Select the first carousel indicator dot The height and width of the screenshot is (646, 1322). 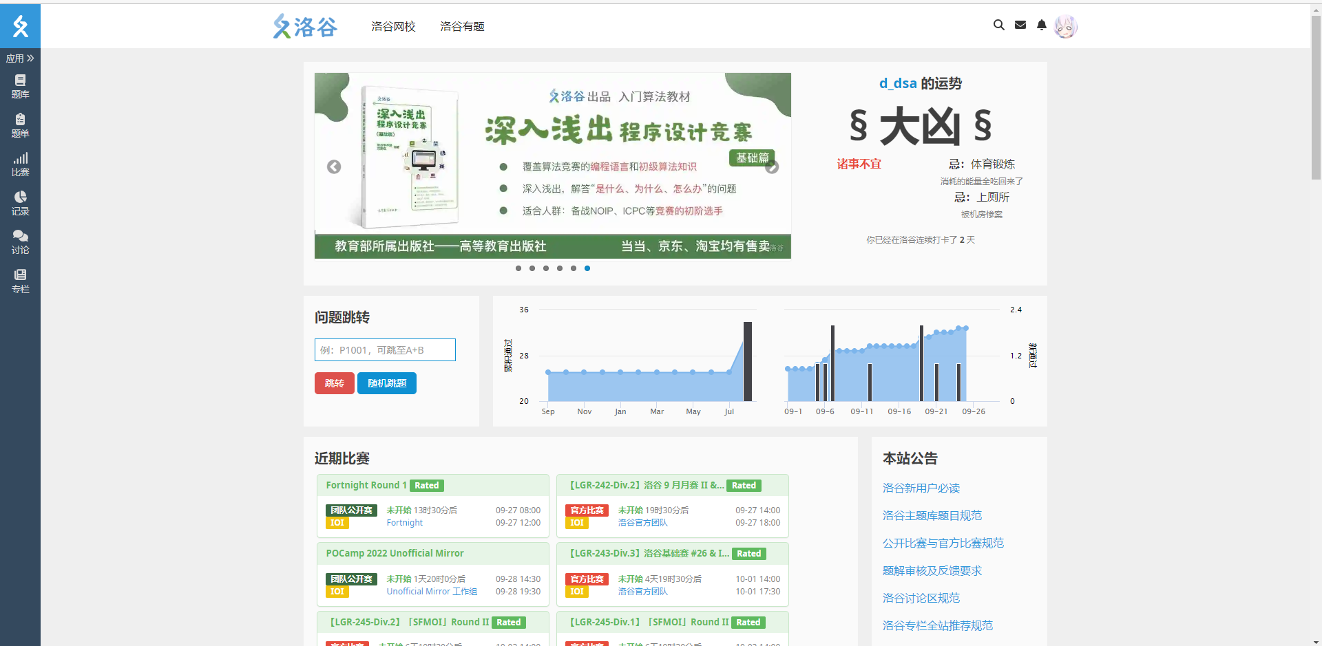[518, 268]
